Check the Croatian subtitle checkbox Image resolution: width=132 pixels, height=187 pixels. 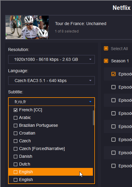(16, 133)
